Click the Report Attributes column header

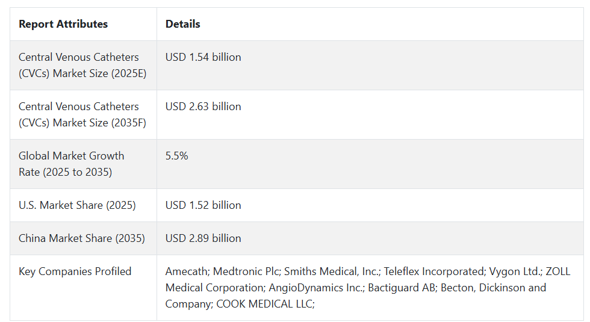tap(63, 24)
